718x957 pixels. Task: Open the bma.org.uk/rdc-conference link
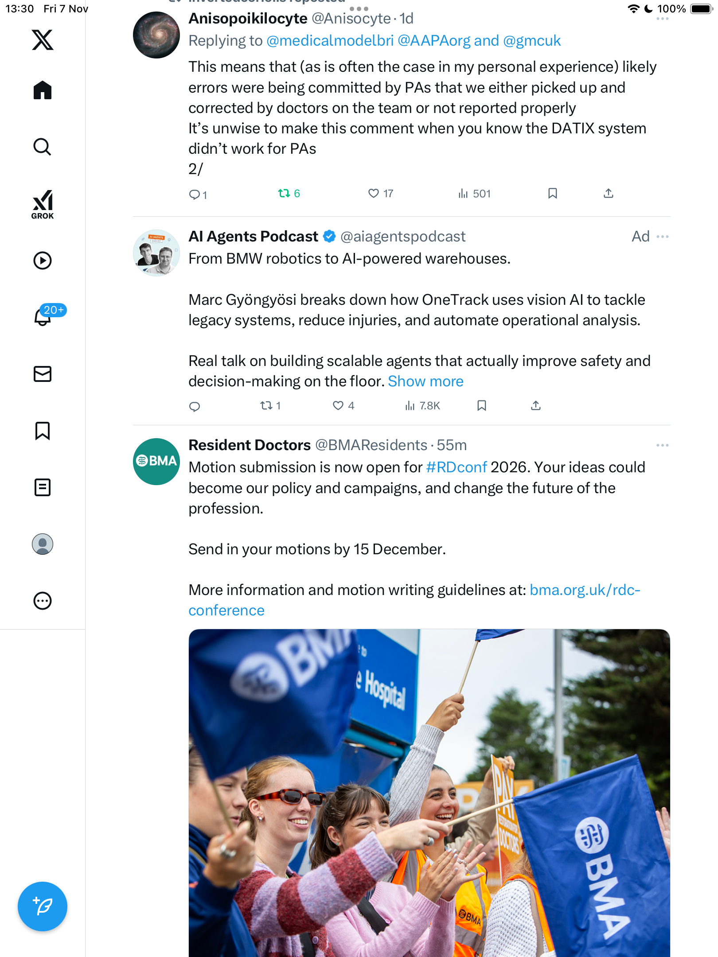point(585,590)
